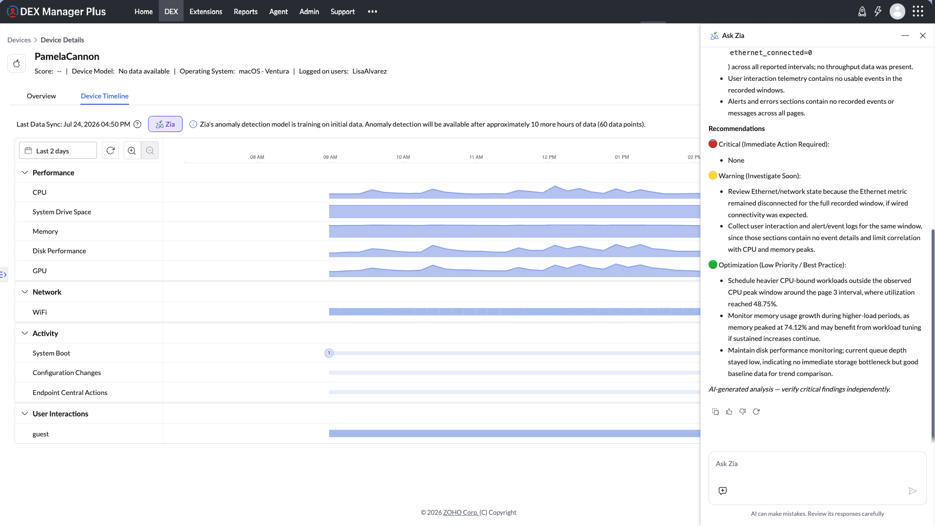Give thumbs up to Zia response

[729, 412]
